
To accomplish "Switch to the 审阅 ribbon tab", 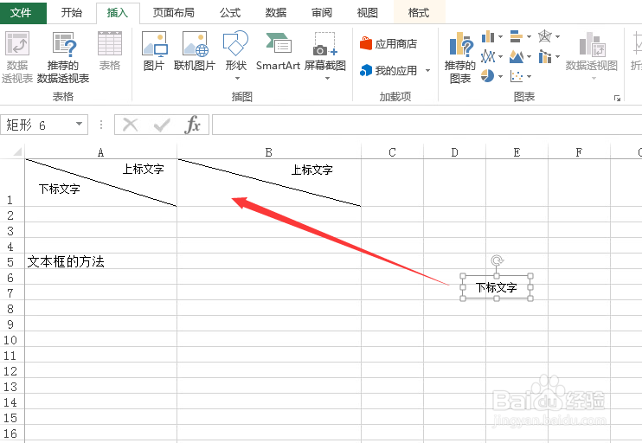I will click(x=321, y=13).
